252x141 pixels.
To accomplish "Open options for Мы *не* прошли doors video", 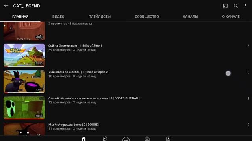I will [248, 125].
